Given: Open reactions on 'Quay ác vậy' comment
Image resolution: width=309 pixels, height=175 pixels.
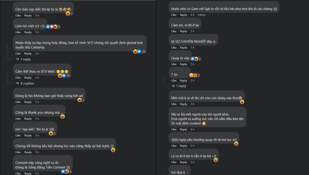Looking at the screenshot, I should pos(196,59).
